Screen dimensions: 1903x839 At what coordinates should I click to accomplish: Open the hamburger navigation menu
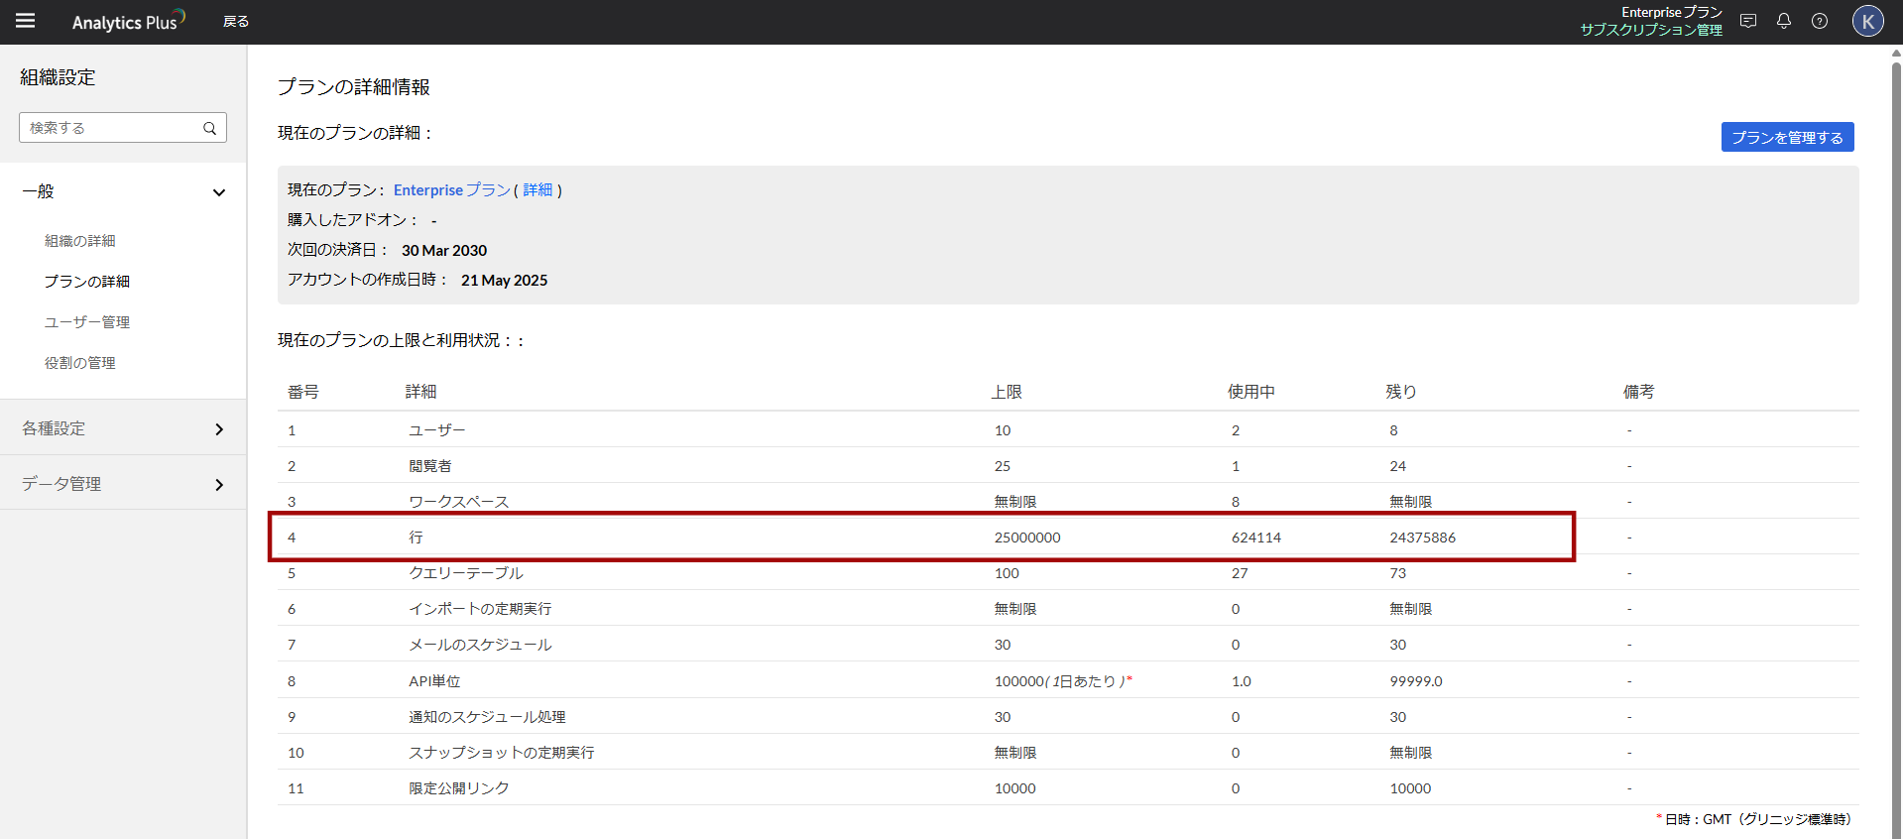26,21
